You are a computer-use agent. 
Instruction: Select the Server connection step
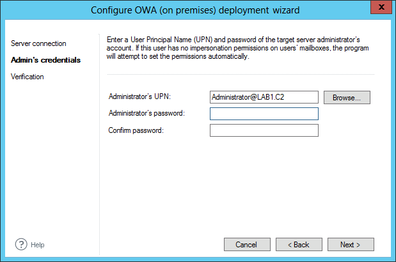click(38, 43)
